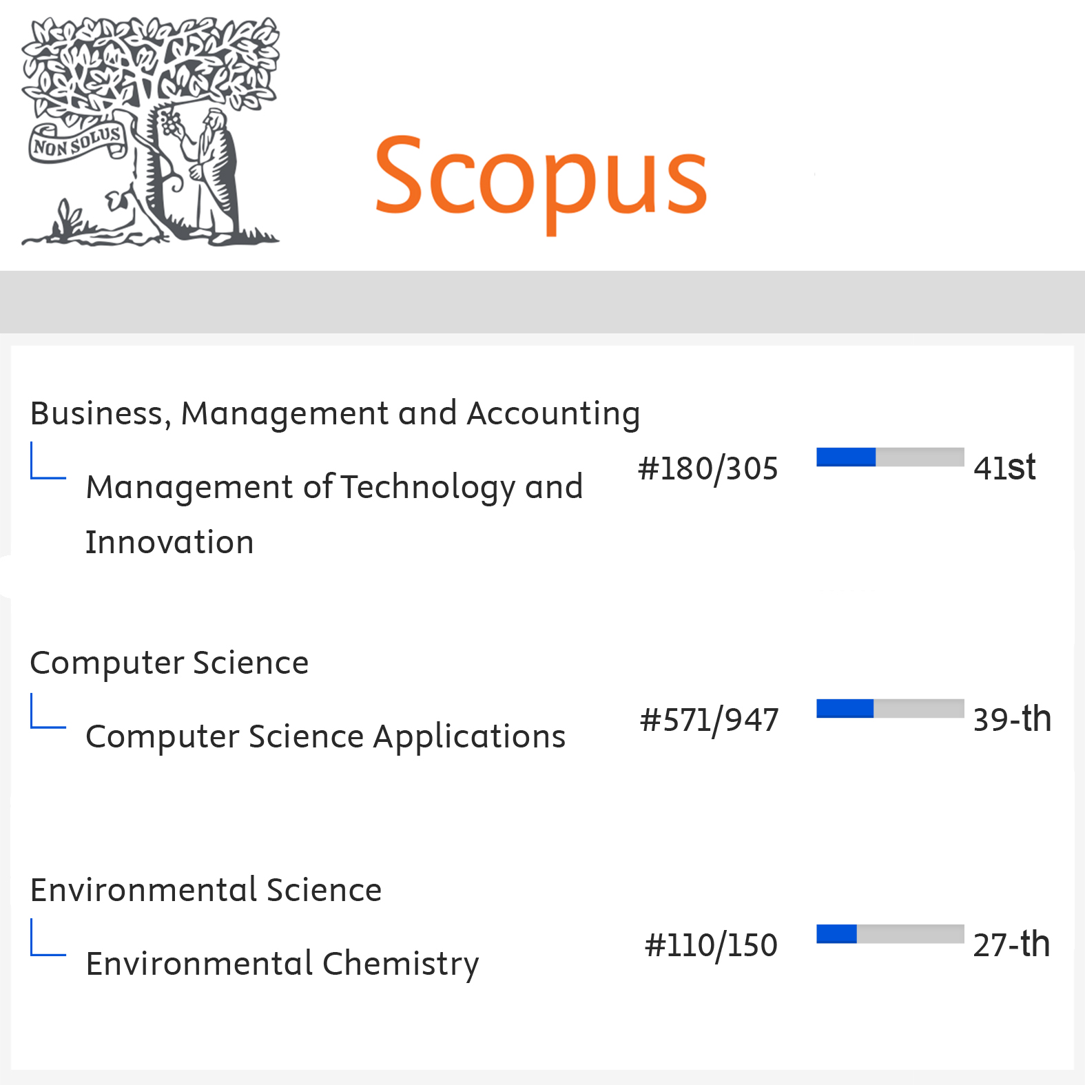1085x1085 pixels.
Task: Click the 39-th percentile progress bar
Action: 890,708
